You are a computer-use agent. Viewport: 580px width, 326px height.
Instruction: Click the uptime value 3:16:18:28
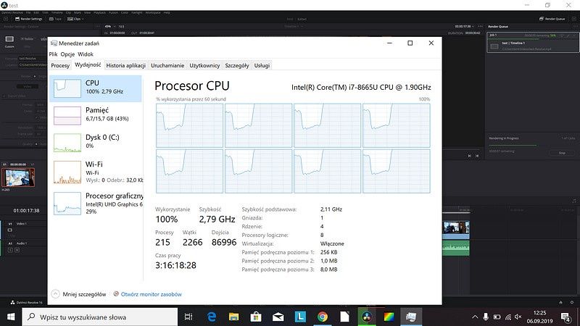pos(175,265)
